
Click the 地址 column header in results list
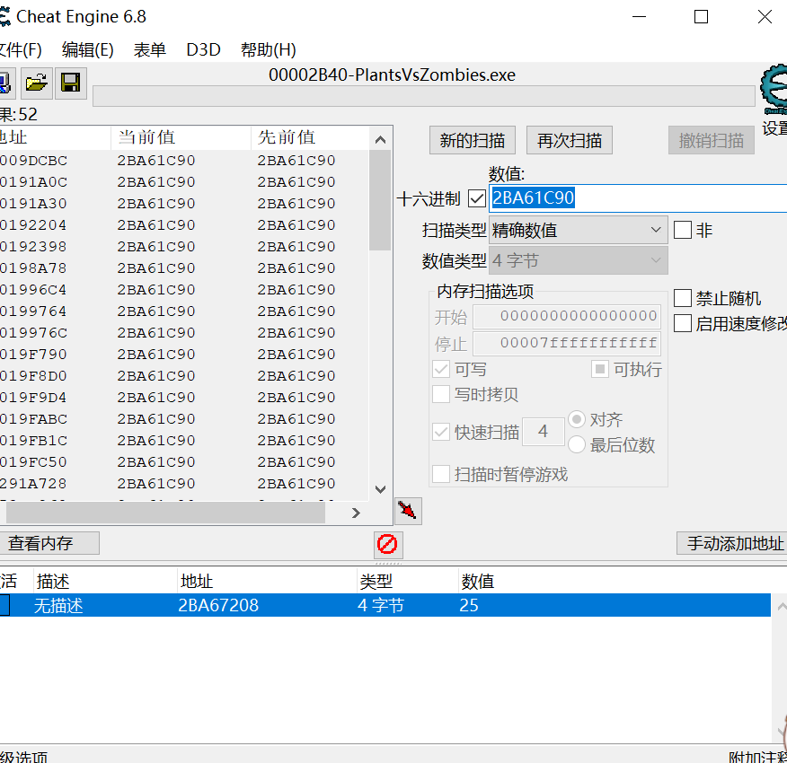[55, 137]
